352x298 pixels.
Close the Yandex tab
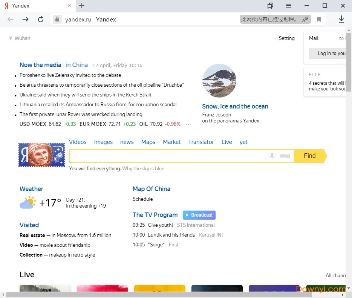(x=69, y=6)
